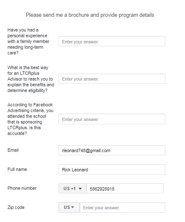185x222 pixels.
Task: Select the answer field for Facebook Advertising criteria question
Action: pos(112,119)
